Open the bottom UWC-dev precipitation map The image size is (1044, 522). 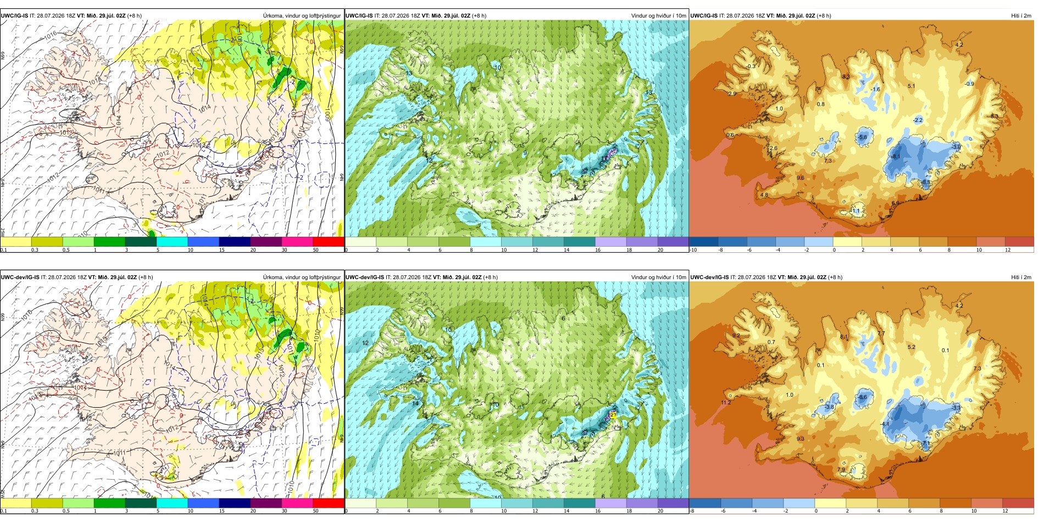pos(172,390)
